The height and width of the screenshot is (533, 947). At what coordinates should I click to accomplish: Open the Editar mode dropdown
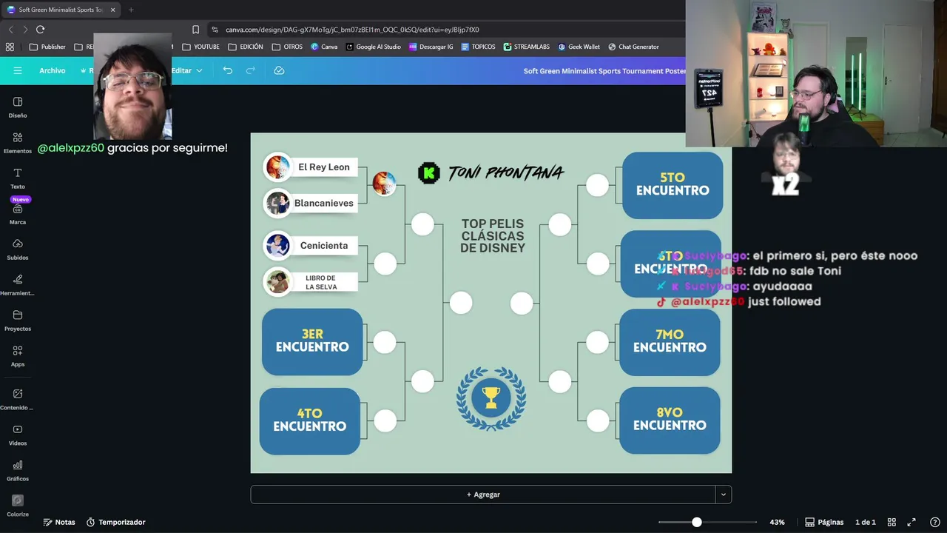(186, 70)
